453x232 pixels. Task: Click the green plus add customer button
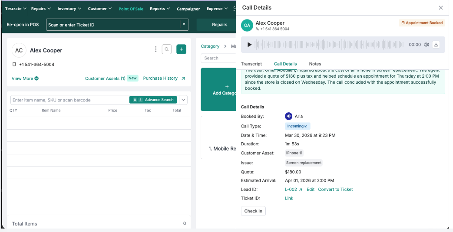coord(181,49)
